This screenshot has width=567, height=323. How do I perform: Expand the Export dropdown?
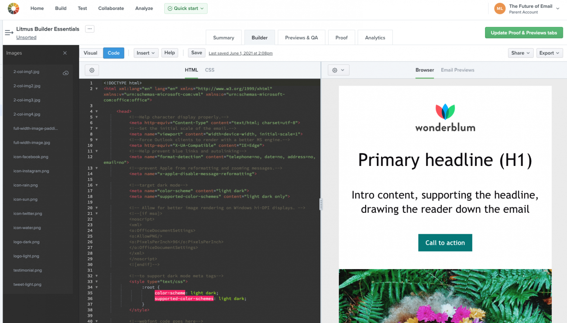549,53
